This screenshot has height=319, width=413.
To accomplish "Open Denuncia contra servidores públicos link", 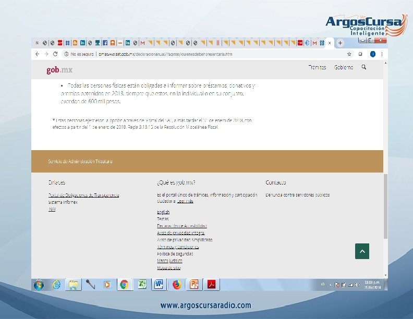I will click(x=297, y=195).
